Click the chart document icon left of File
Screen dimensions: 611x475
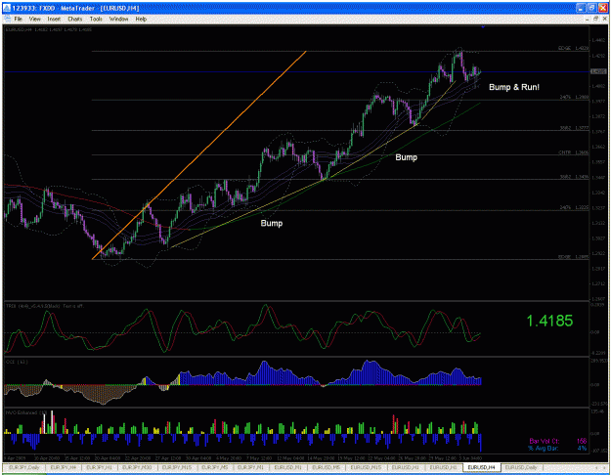(7, 19)
